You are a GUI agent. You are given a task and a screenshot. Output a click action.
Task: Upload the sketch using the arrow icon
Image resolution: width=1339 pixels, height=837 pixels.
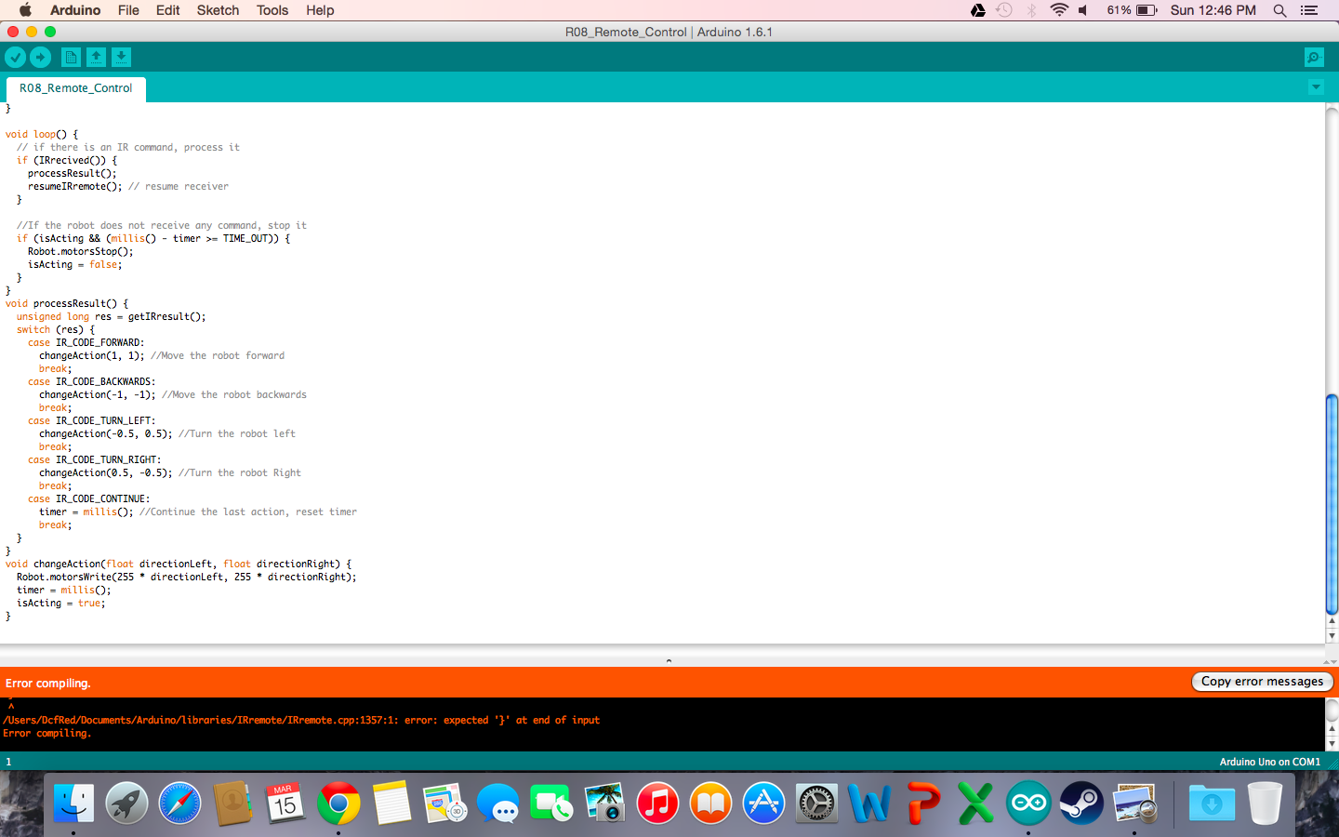coord(41,57)
